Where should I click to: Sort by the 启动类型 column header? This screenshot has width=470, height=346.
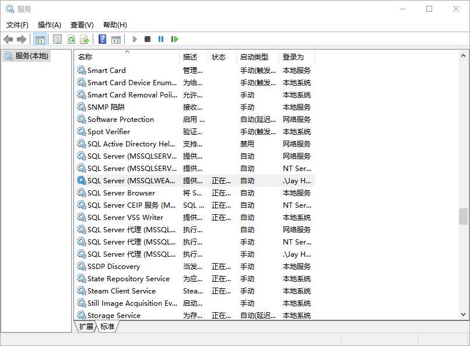[x=258, y=57]
